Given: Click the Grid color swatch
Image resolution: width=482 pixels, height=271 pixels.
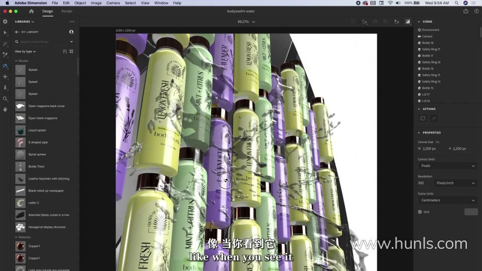Looking at the screenshot, I should click(471, 212).
